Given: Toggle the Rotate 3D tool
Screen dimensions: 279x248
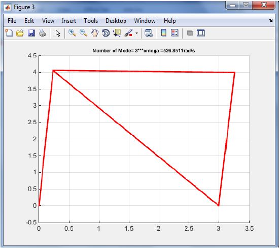Looking at the screenshot, I should (106, 33).
